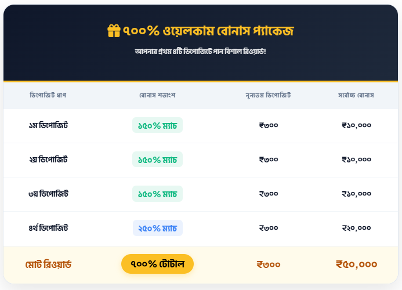The height and width of the screenshot is (290, 402).
Task: Click the gift icon in the header
Action: (x=114, y=31)
